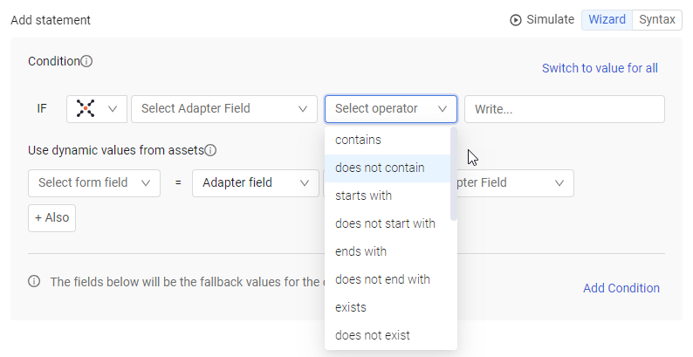Click the Add Condition link
Screen dimensions: 693x357
click(621, 288)
